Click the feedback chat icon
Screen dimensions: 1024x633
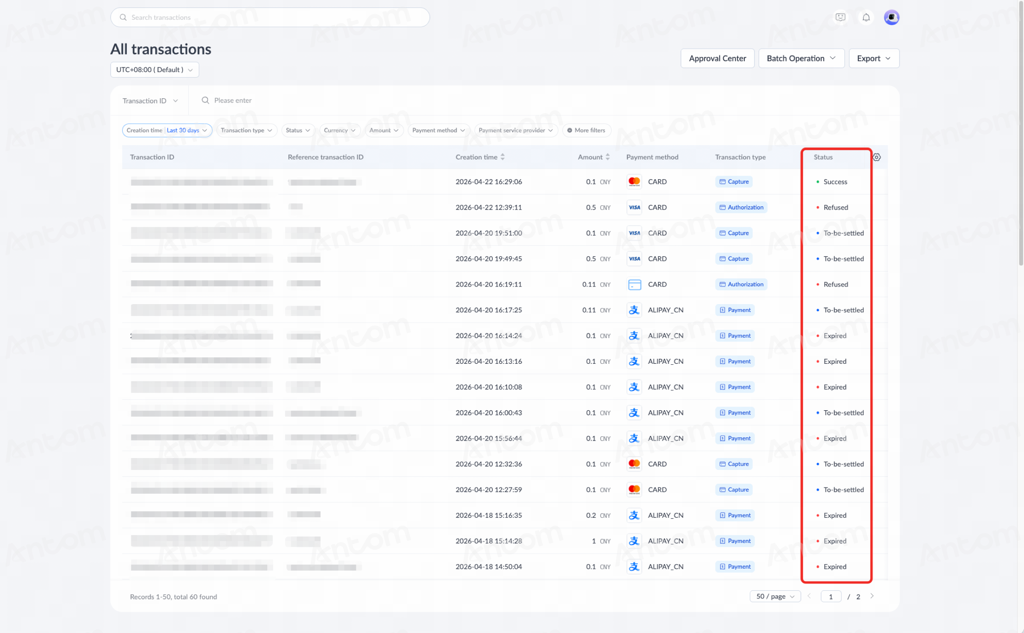[840, 17]
